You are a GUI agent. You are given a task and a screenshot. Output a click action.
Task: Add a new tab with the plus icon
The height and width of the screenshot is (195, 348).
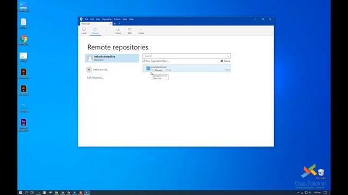115,24
